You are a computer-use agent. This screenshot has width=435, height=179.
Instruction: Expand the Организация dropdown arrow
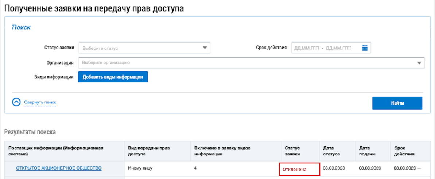(x=419, y=62)
